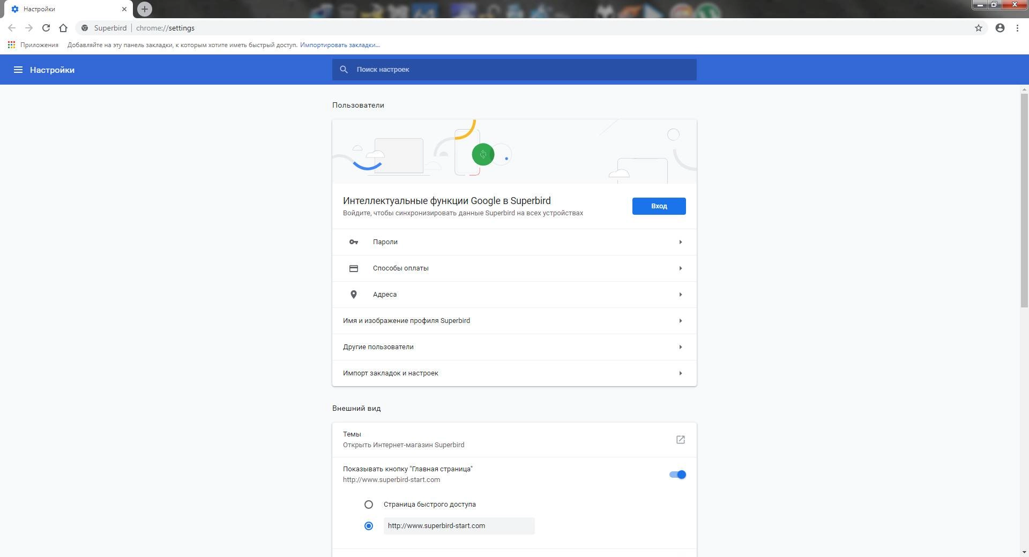Edit the http://www.superbird-start.com home page field
Viewport: 1029px width, 557px height.
[459, 526]
